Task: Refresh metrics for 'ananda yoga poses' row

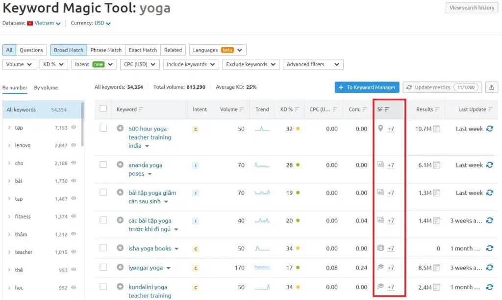Action: [x=490, y=165]
